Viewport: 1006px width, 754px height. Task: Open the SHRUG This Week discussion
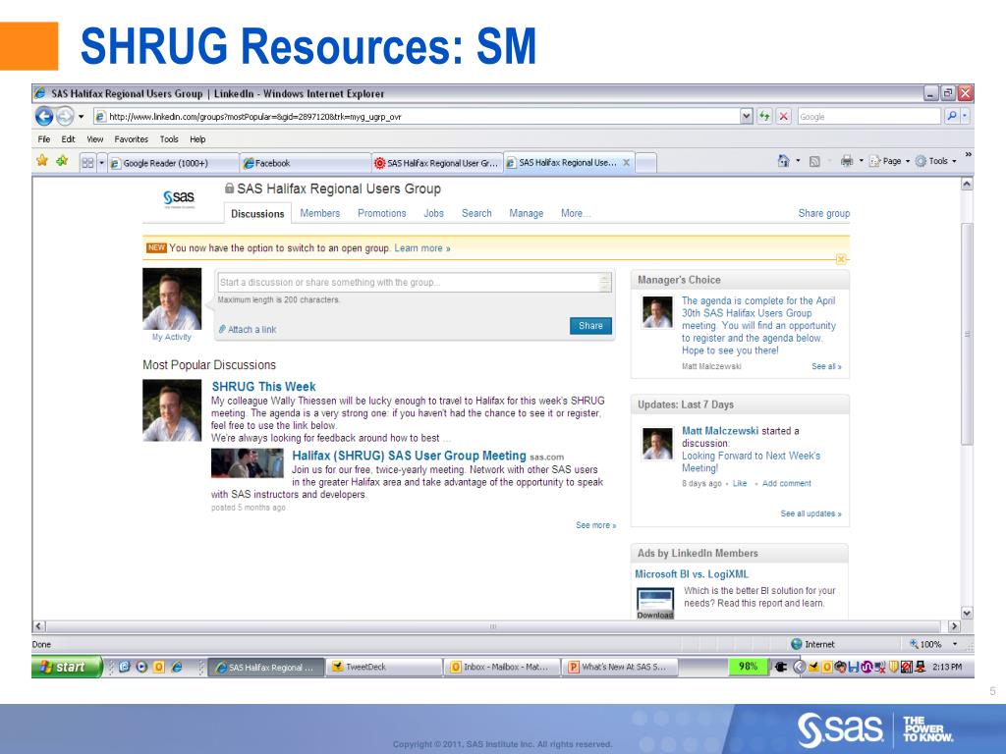[263, 387]
